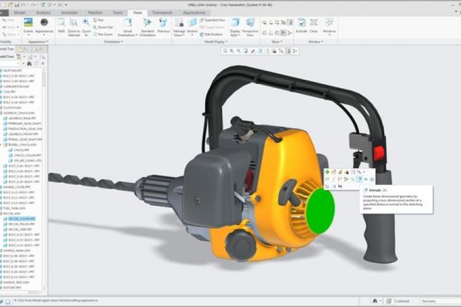Click refit icon in in-graphics toolbar
This screenshot has width=461, height=307.
click(x=225, y=51)
